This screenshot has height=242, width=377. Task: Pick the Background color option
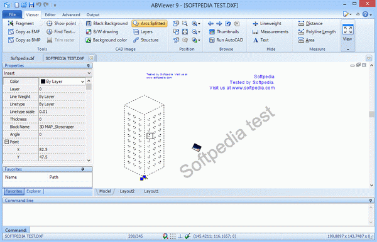click(106, 40)
